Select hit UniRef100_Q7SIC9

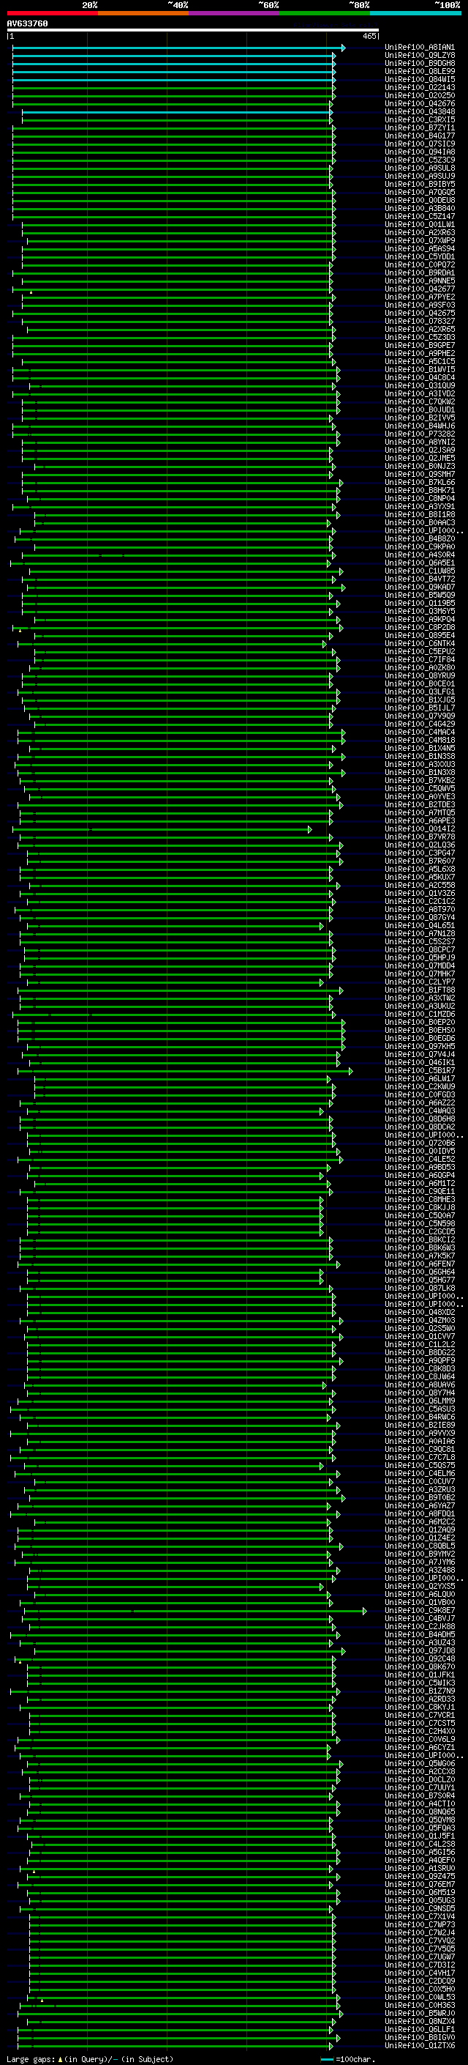[420, 144]
